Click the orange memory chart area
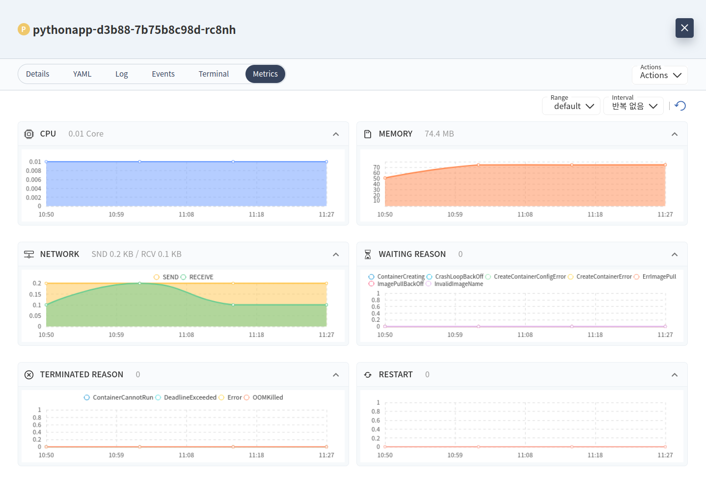The image size is (706, 479). point(525,186)
